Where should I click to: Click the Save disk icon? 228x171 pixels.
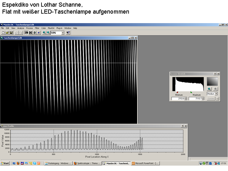(11, 33)
